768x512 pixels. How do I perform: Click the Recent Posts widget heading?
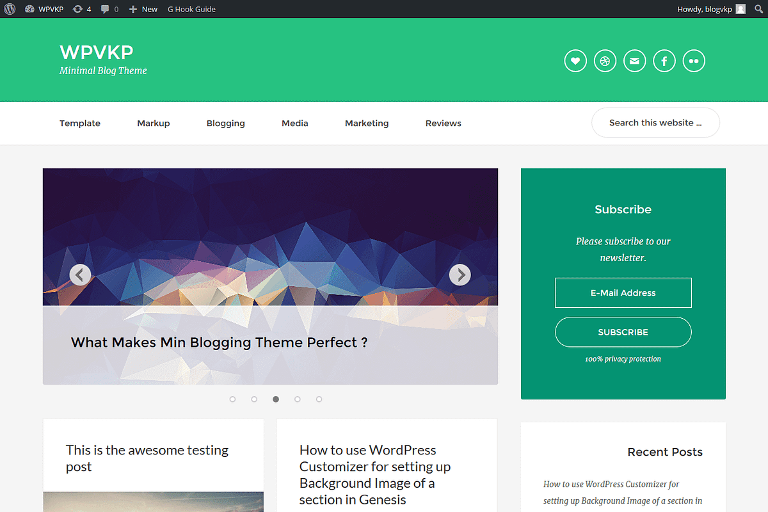click(665, 452)
